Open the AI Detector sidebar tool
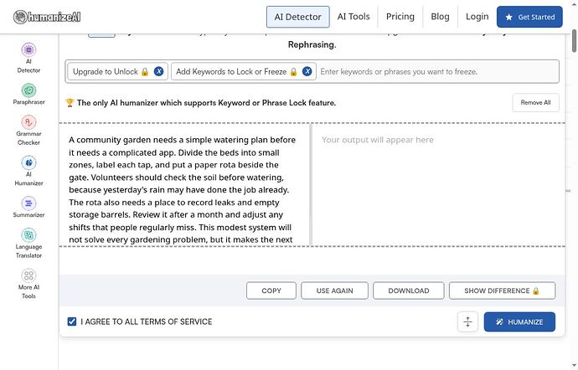Viewport: 578px width, 370px height. point(28,59)
